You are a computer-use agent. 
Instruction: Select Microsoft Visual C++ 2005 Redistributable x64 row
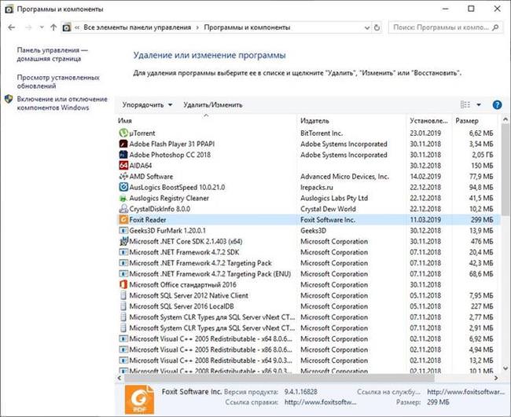307,339
